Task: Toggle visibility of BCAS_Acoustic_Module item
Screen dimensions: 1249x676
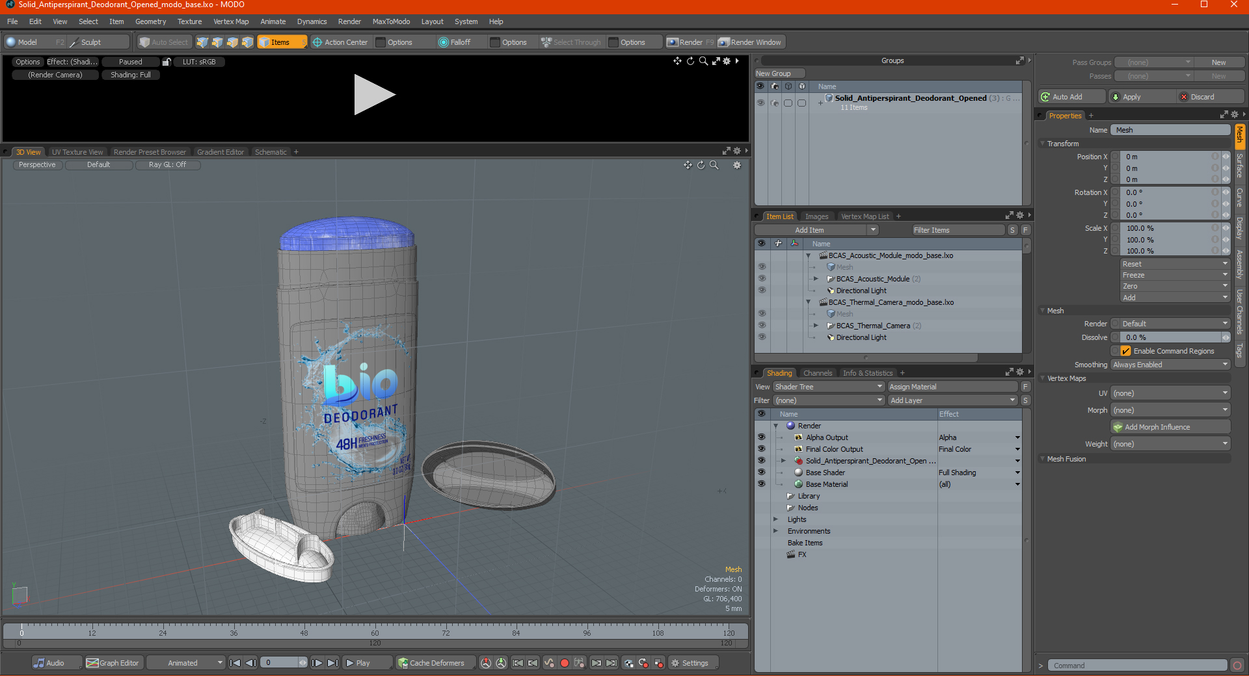Action: click(x=761, y=279)
